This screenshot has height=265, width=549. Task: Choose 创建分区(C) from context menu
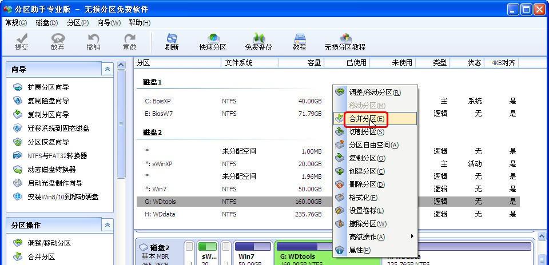click(375, 171)
